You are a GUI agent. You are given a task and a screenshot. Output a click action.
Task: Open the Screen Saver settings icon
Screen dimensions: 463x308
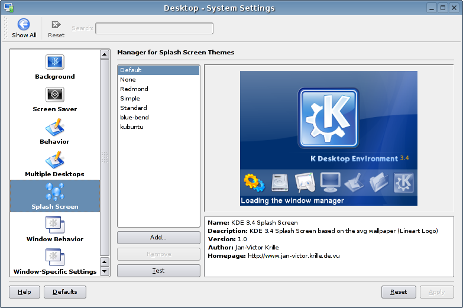tap(55, 95)
